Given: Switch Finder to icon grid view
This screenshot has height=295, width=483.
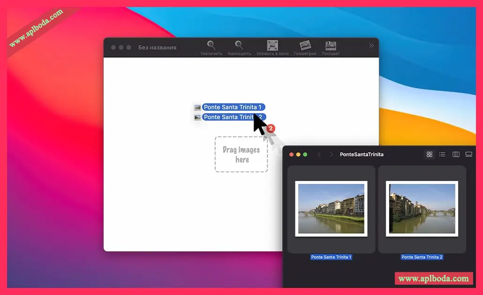Looking at the screenshot, I should pos(430,154).
